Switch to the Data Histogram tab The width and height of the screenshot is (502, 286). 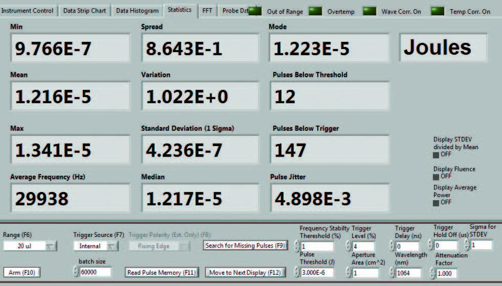click(137, 10)
